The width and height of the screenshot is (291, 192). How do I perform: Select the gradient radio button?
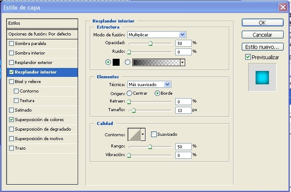point(127,62)
